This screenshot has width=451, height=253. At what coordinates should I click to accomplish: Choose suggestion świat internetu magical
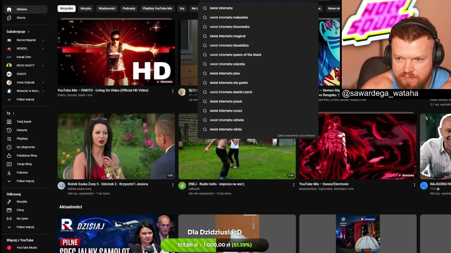pos(258,36)
